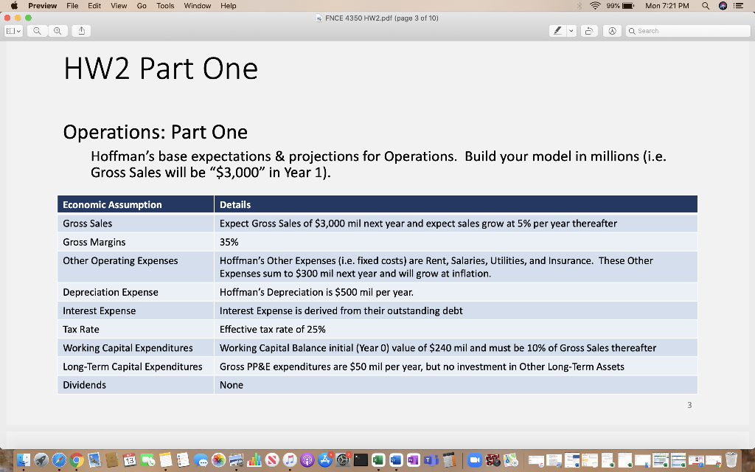Click 'Effective tax rate of 25%' text
The height and width of the screenshot is (472, 755).
pyautogui.click(x=273, y=330)
